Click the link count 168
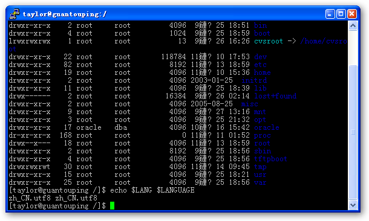The width and height of the screenshot is (369, 221). click(x=65, y=135)
